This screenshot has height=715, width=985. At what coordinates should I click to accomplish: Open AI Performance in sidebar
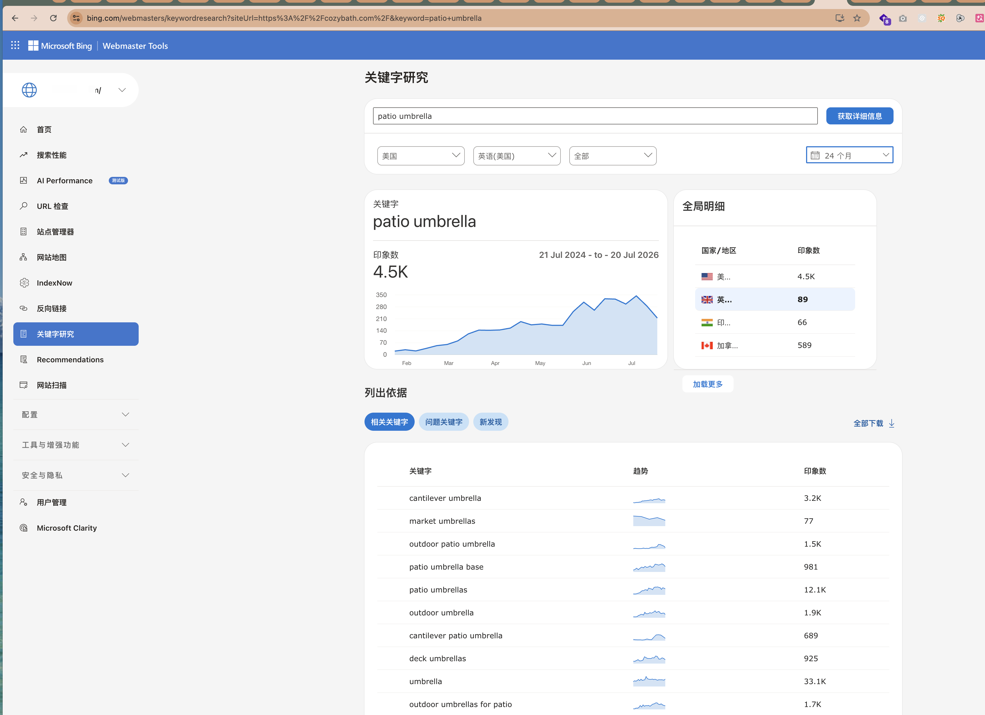[76, 181]
